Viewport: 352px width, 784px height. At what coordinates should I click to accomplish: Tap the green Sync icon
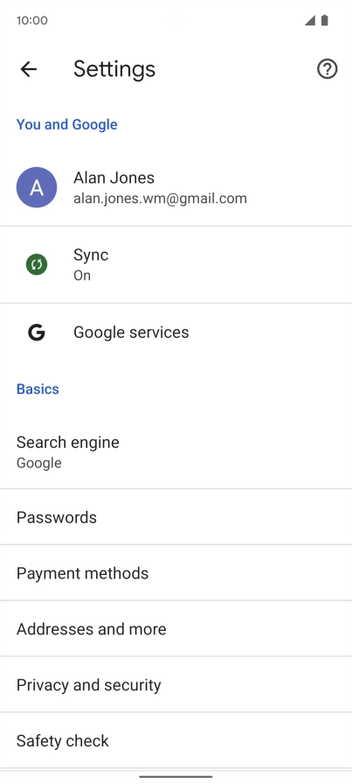click(37, 264)
